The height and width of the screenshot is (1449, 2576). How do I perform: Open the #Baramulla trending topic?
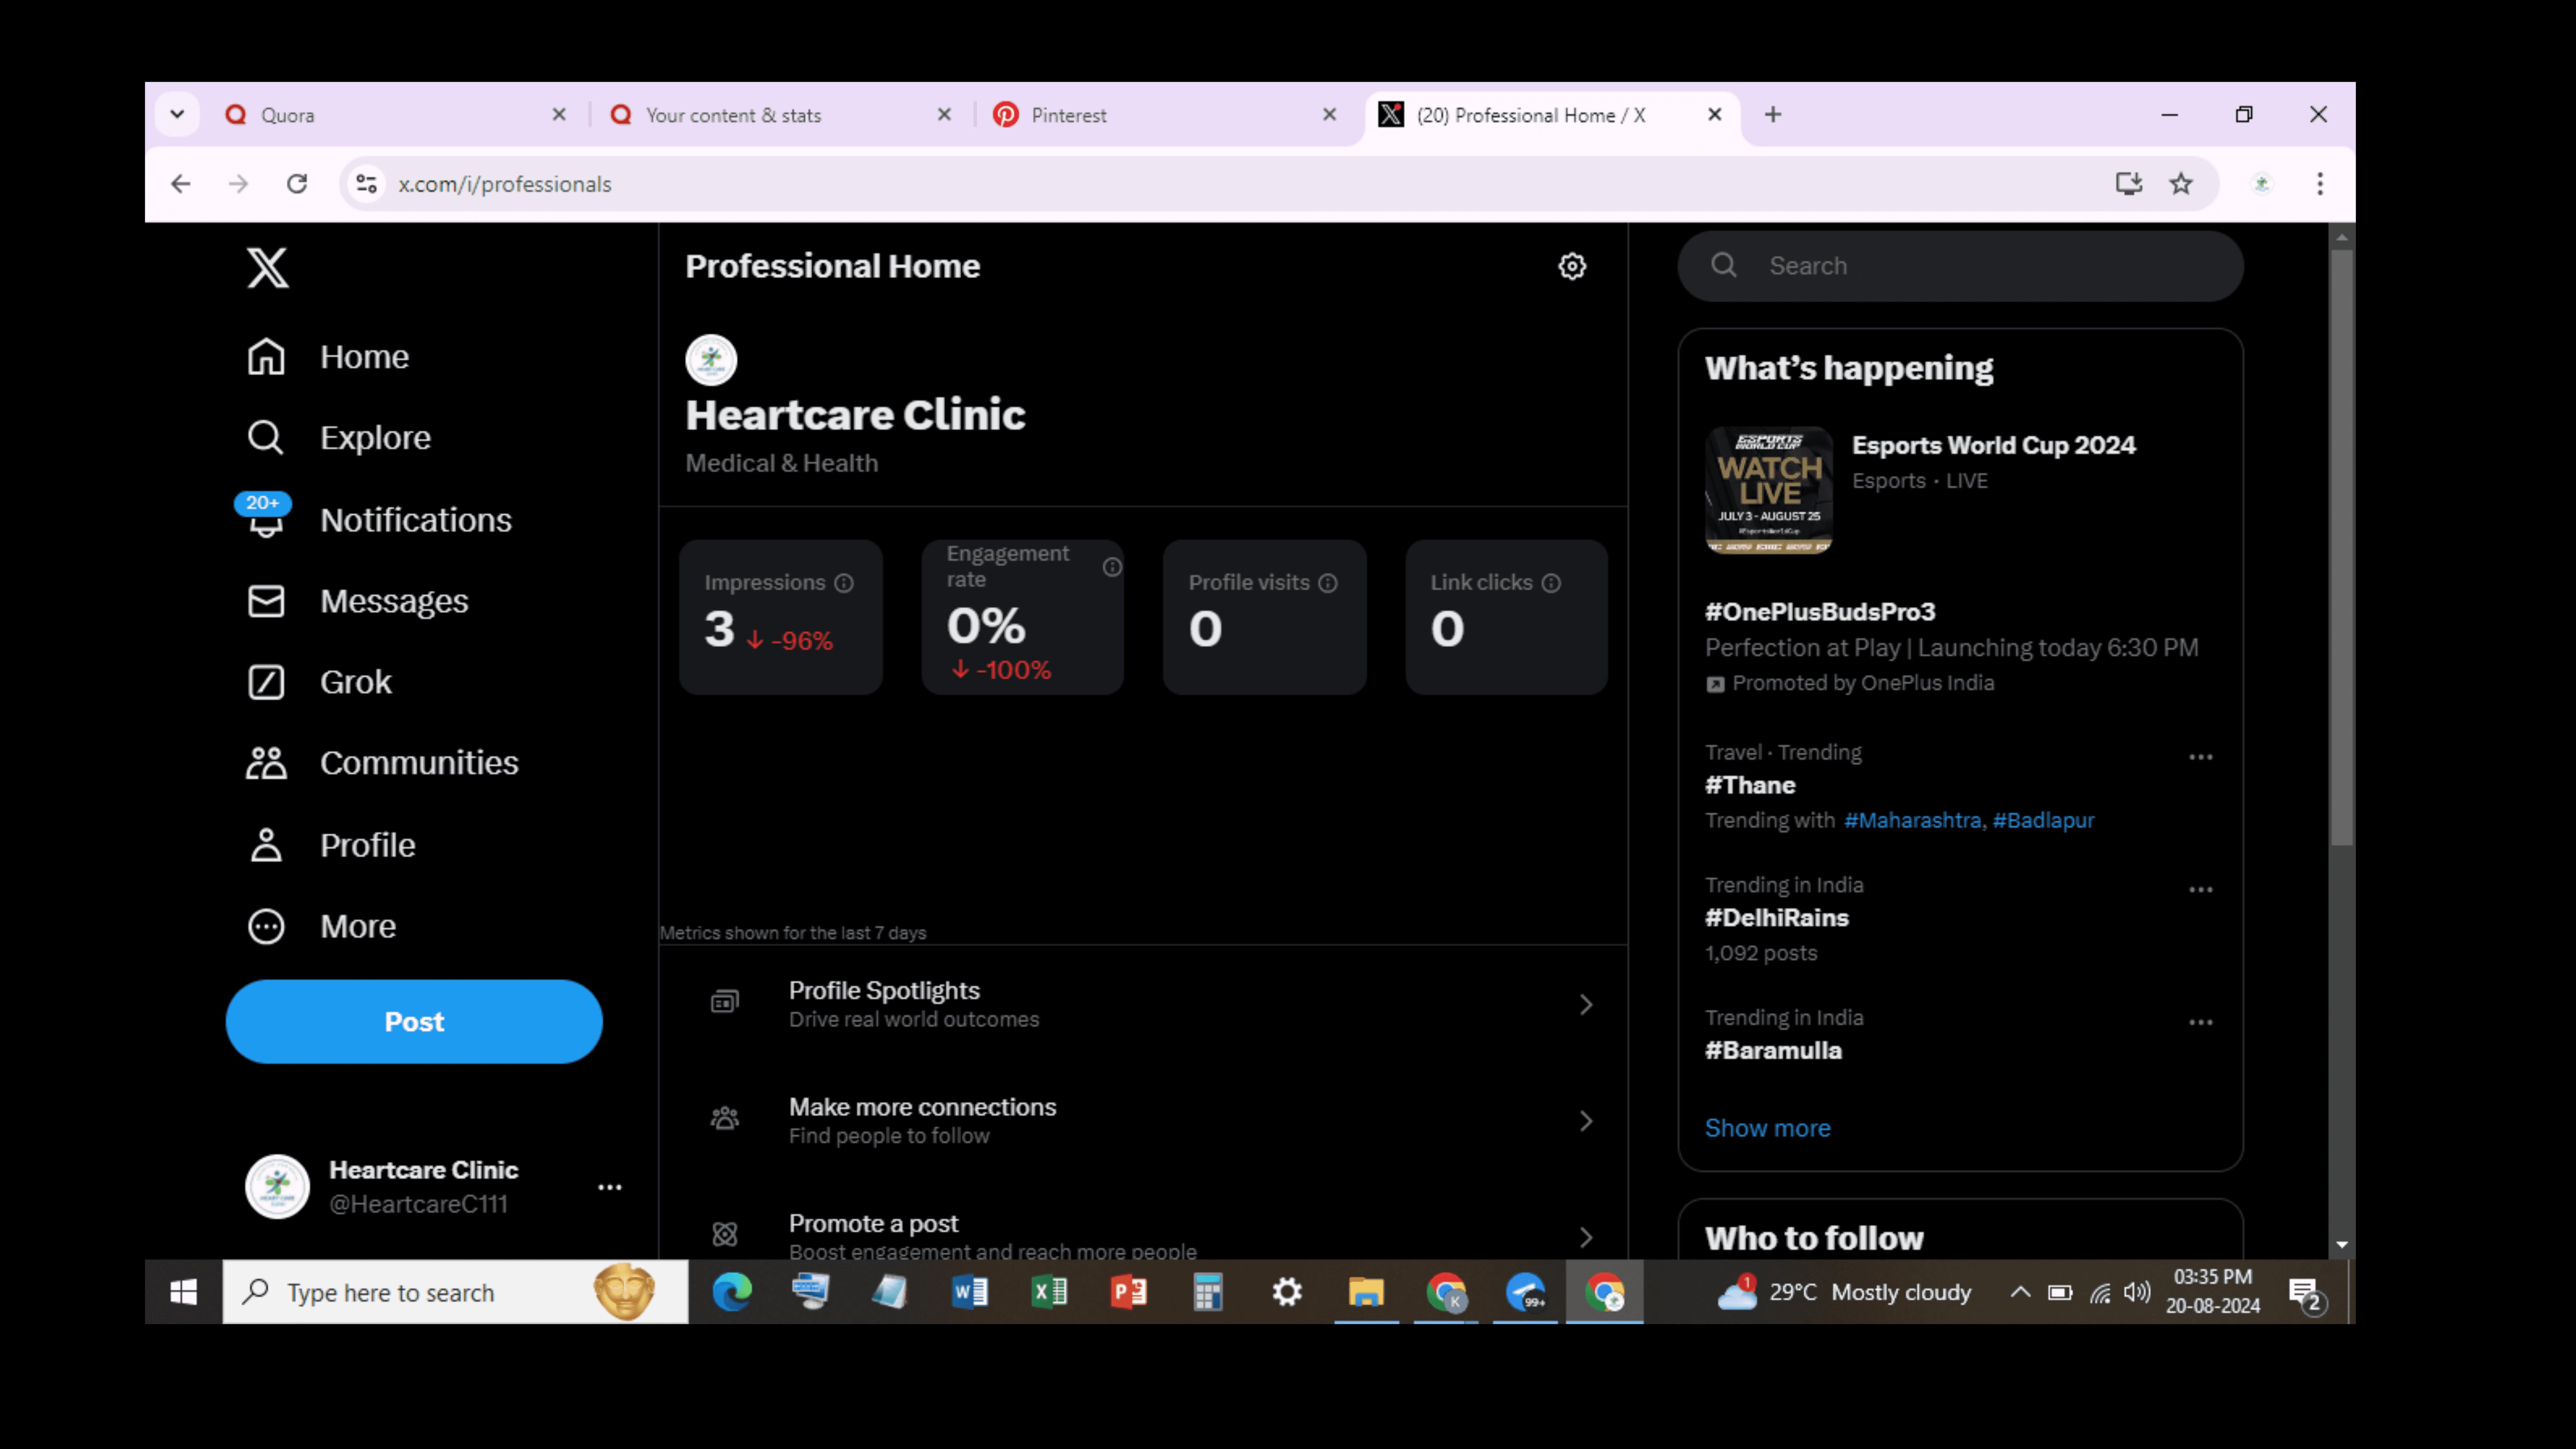1773,1051
